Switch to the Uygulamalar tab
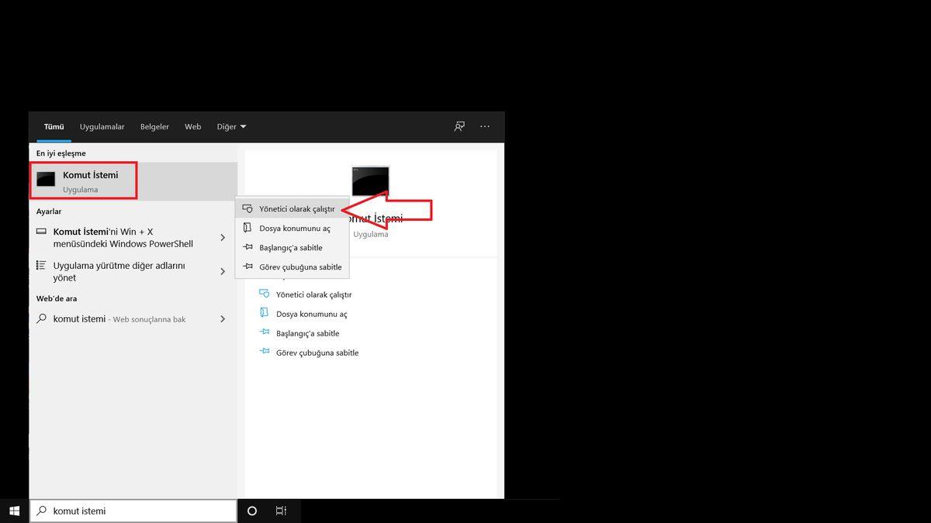This screenshot has height=523, width=931. [102, 126]
